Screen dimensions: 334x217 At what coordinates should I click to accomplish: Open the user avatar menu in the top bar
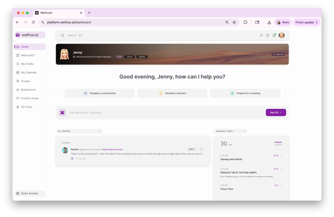[x=282, y=35]
